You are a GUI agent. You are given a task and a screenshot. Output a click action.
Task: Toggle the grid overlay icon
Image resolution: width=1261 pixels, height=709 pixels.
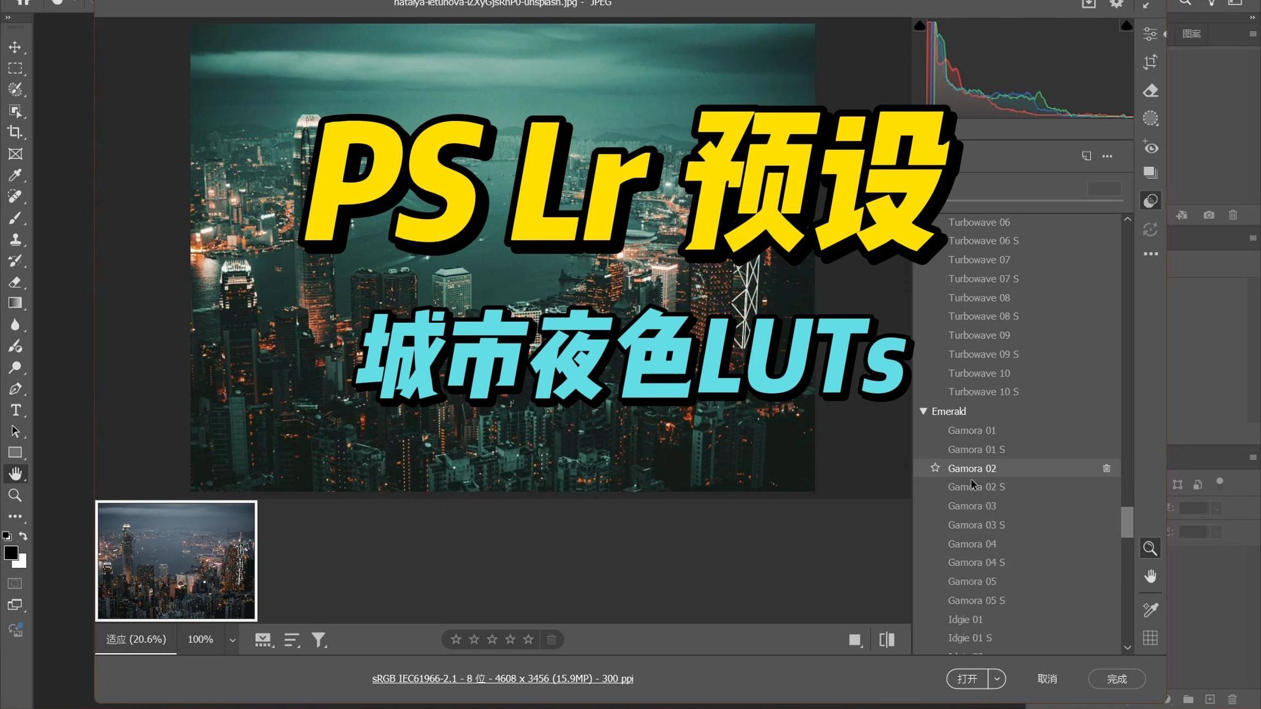(1150, 638)
